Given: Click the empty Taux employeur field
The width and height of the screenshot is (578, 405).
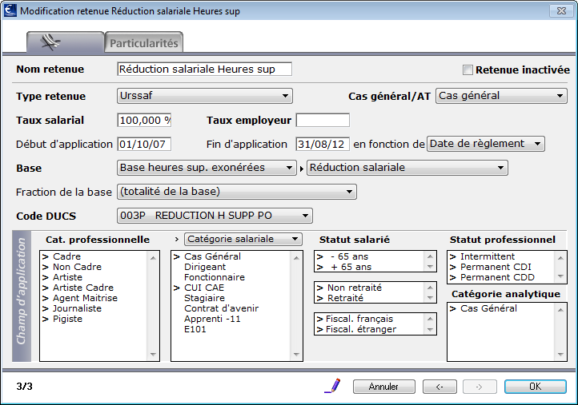Looking at the screenshot, I should [x=323, y=121].
